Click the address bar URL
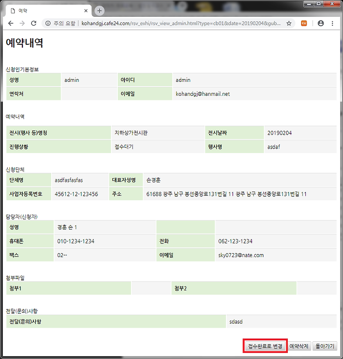Screen dimensions: 343x359 [181, 23]
